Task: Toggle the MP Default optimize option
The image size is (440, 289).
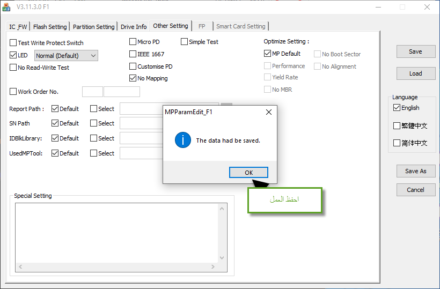Action: click(x=268, y=54)
